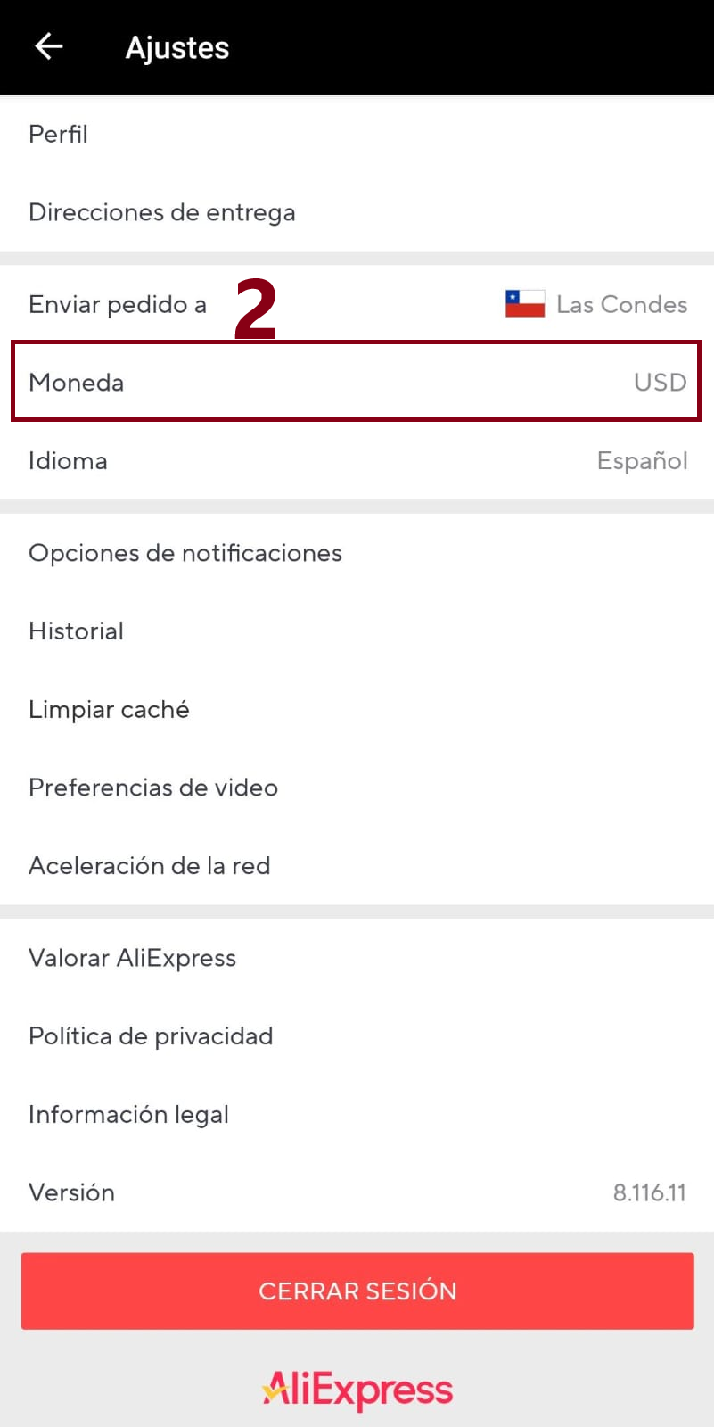The width and height of the screenshot is (714, 1427).
Task: Tap the USD currency value
Action: coord(660,383)
